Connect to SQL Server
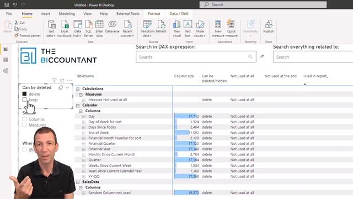The width and height of the screenshot is (353, 199). coord(88,28)
